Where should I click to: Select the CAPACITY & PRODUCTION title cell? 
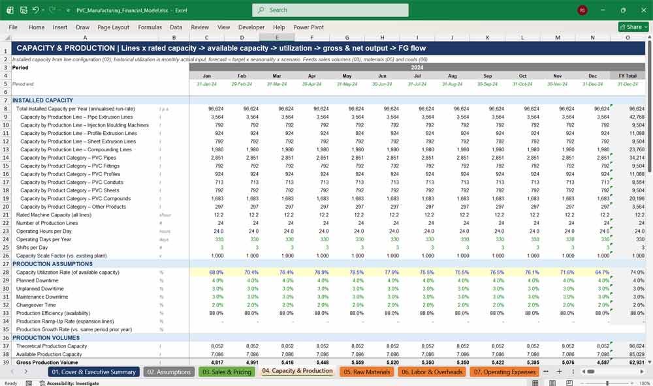tap(328, 48)
